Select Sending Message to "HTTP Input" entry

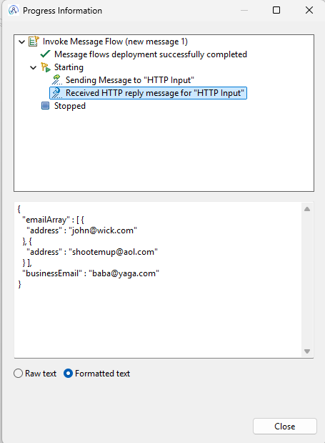[130, 80]
